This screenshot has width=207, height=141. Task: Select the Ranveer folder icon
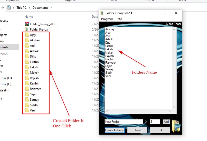tap(27, 89)
